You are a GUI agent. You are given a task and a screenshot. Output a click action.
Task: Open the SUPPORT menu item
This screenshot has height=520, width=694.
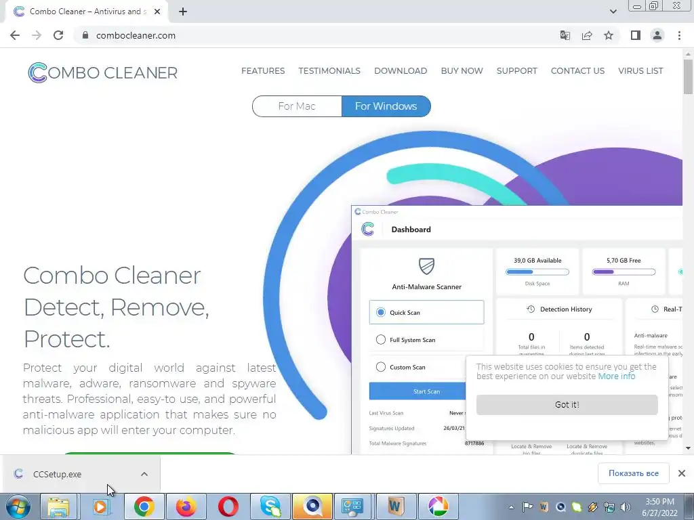(x=516, y=70)
